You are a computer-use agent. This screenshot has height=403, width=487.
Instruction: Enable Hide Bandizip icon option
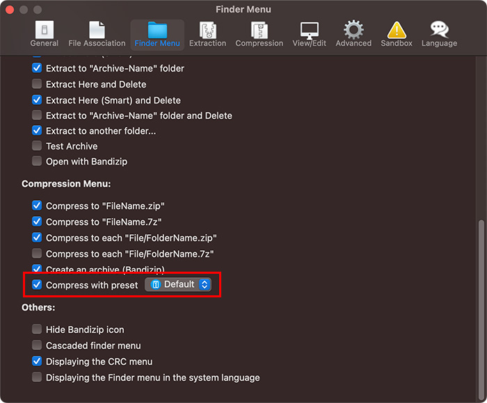click(38, 329)
